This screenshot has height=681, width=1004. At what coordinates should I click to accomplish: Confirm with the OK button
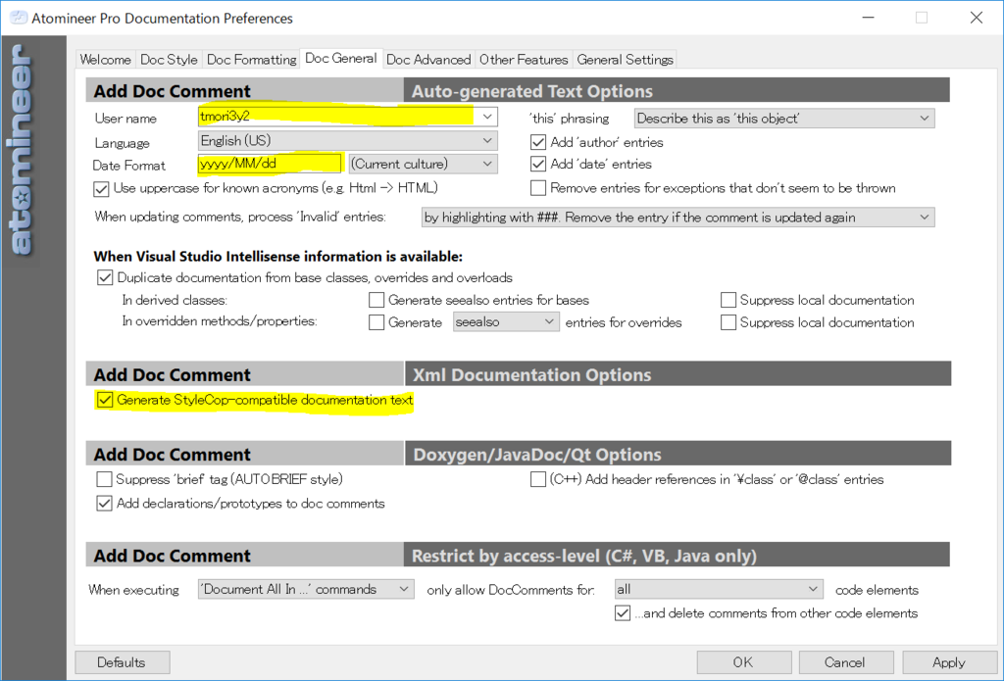743,662
